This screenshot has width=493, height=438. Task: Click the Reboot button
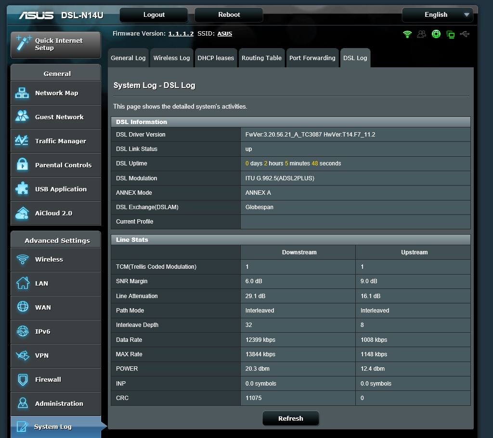(x=229, y=15)
